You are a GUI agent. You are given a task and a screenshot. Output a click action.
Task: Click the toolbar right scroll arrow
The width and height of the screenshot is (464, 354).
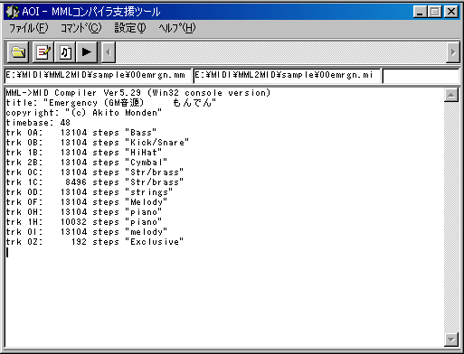click(x=453, y=52)
